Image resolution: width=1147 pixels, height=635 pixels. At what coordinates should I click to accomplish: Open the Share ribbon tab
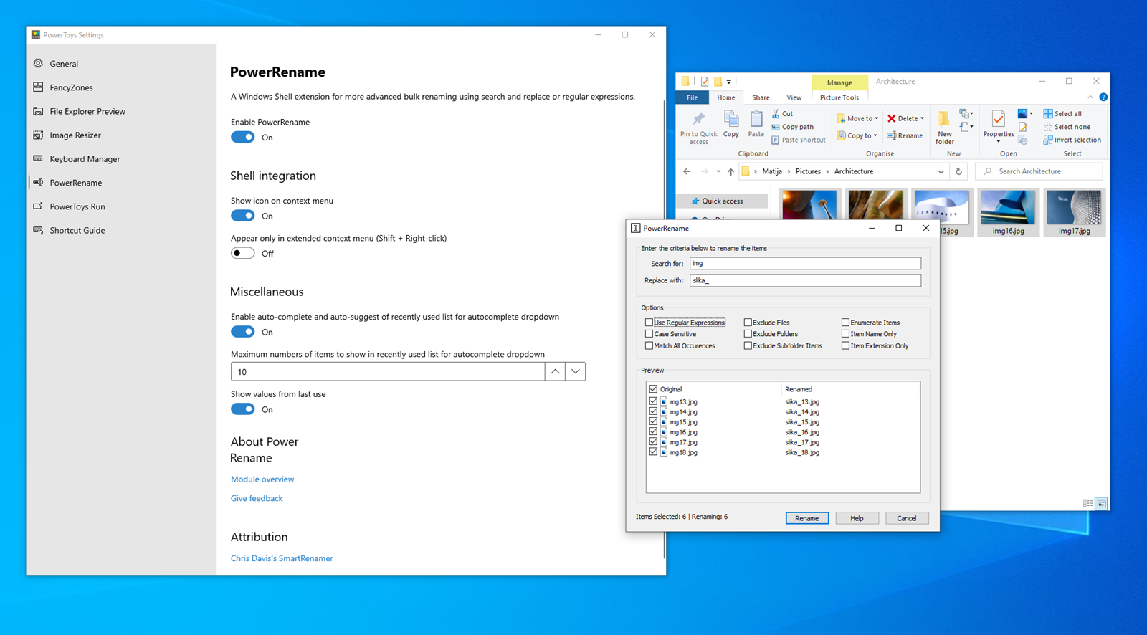pyautogui.click(x=761, y=97)
